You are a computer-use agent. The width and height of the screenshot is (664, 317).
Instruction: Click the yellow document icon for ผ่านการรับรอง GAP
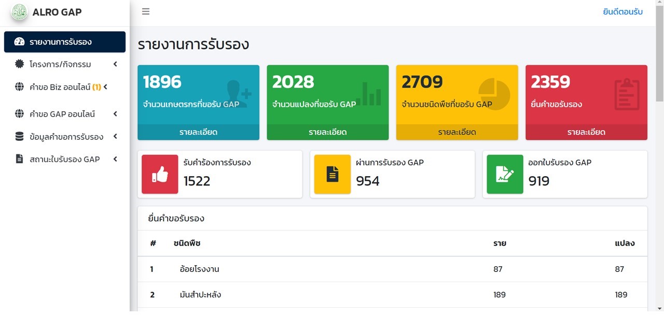[333, 175]
